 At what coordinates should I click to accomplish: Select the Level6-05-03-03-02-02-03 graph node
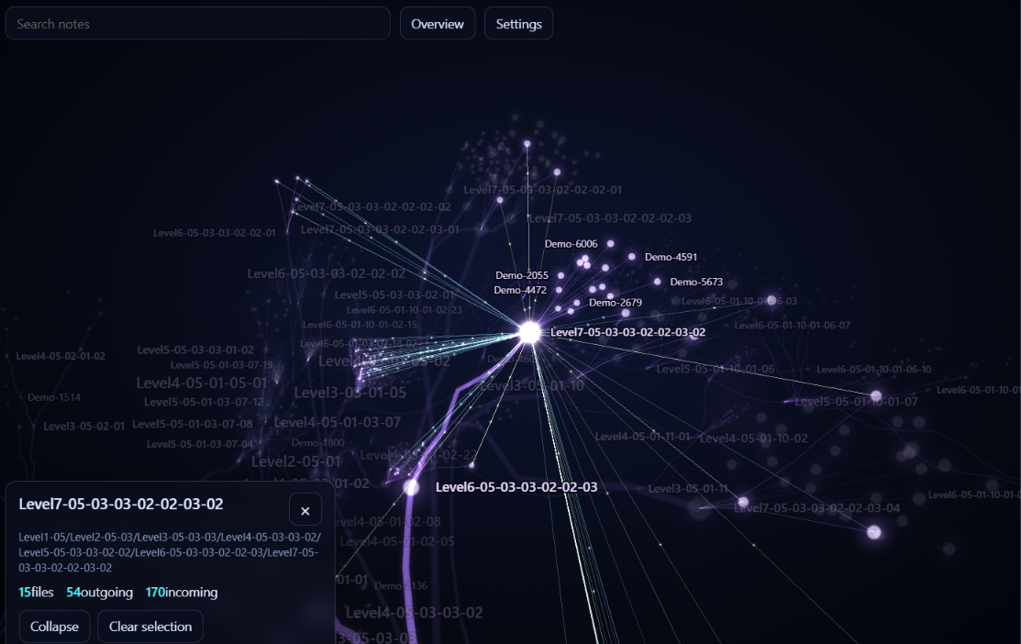click(x=412, y=487)
